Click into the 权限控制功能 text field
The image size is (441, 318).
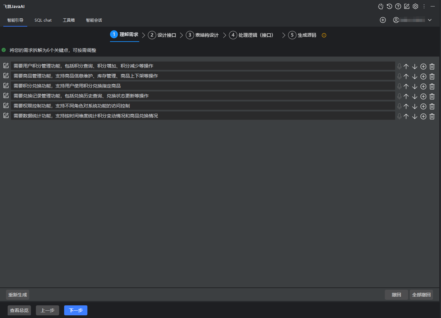pos(203,106)
